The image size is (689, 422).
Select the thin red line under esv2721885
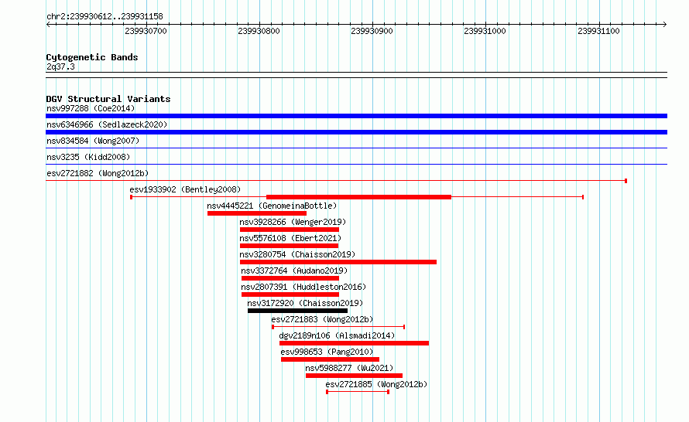tap(358, 392)
